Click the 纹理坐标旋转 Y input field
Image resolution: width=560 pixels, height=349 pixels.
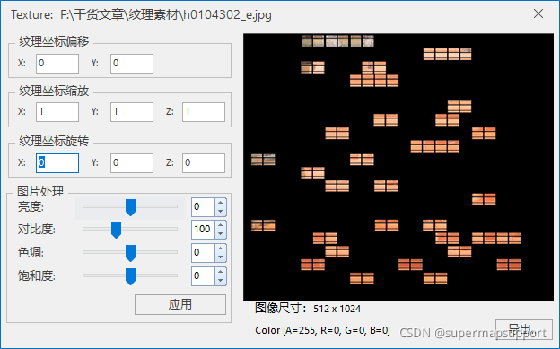point(132,163)
